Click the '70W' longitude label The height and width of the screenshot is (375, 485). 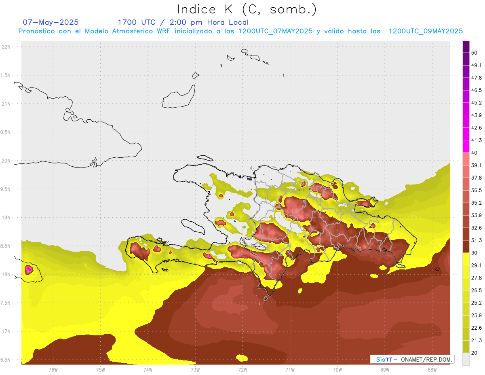[x=337, y=370]
